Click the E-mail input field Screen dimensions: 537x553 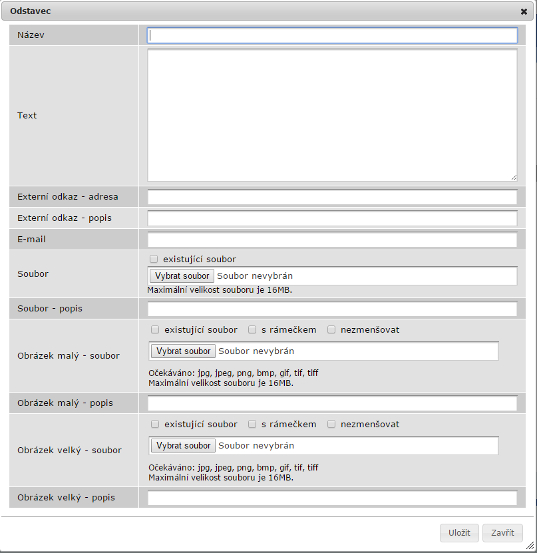(332, 240)
